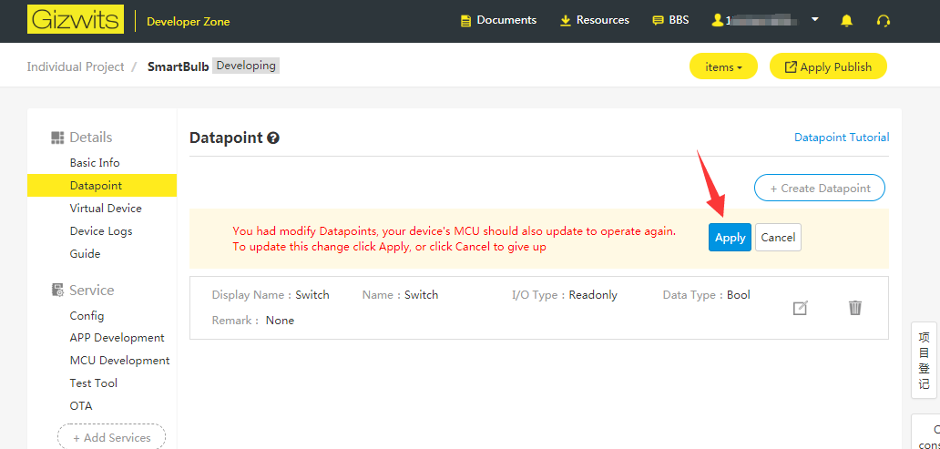Go to Individual Project breadcrumb

coord(76,66)
